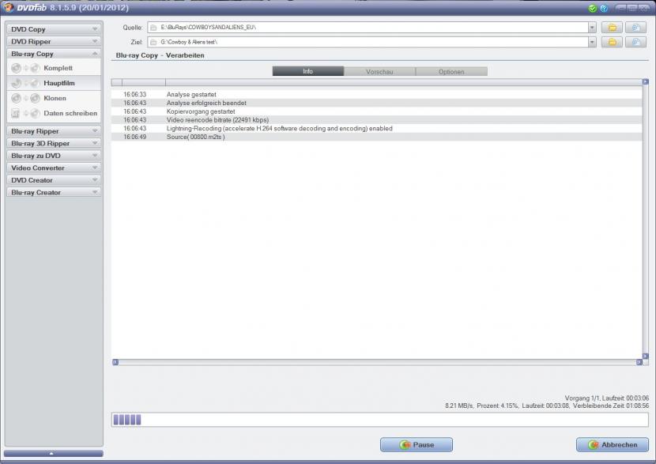This screenshot has width=656, height=464.
Task: Expand the DVD Creator section
Action: 54,180
